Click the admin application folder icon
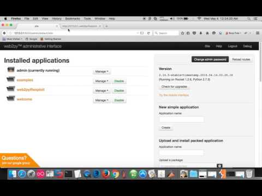262x196 pixels. [11, 70]
